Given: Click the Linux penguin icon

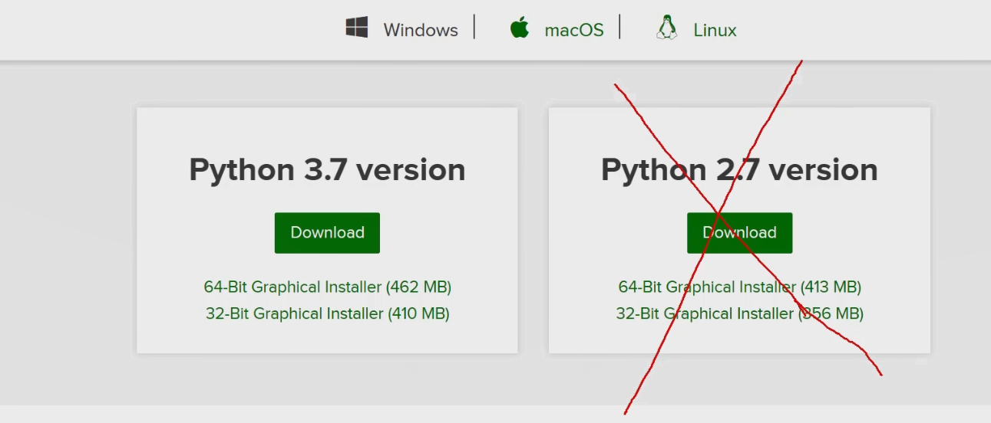Looking at the screenshot, I should 666,28.
